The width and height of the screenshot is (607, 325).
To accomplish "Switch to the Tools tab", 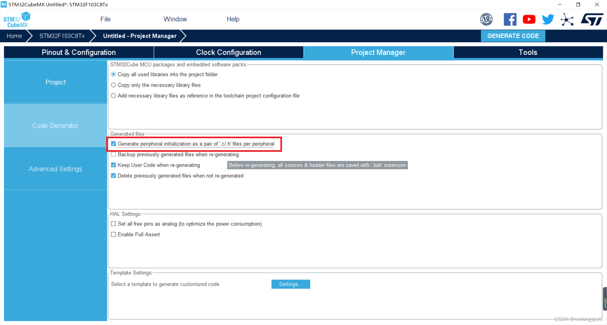I will pos(528,52).
